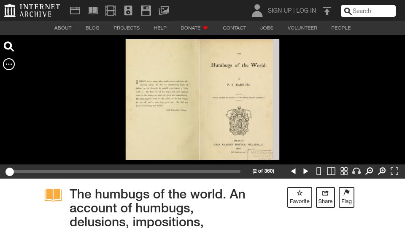Open the JOBS menu item
The height and width of the screenshot is (228, 405).
[x=267, y=28]
